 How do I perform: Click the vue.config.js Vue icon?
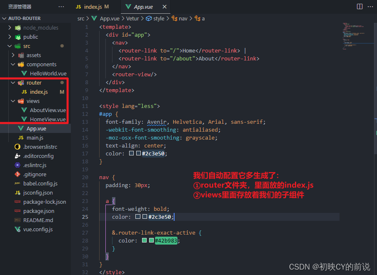[x=17, y=229]
